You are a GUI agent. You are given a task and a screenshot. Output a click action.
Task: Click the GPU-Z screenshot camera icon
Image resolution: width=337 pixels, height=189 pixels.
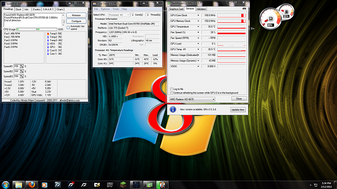(244, 9)
